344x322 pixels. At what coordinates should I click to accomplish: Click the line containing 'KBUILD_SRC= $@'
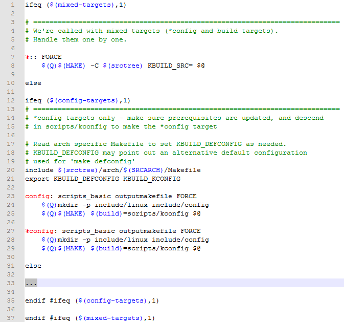click(x=123, y=66)
